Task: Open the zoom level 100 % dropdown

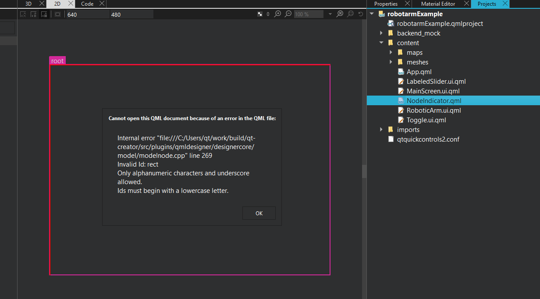Action: [330, 14]
